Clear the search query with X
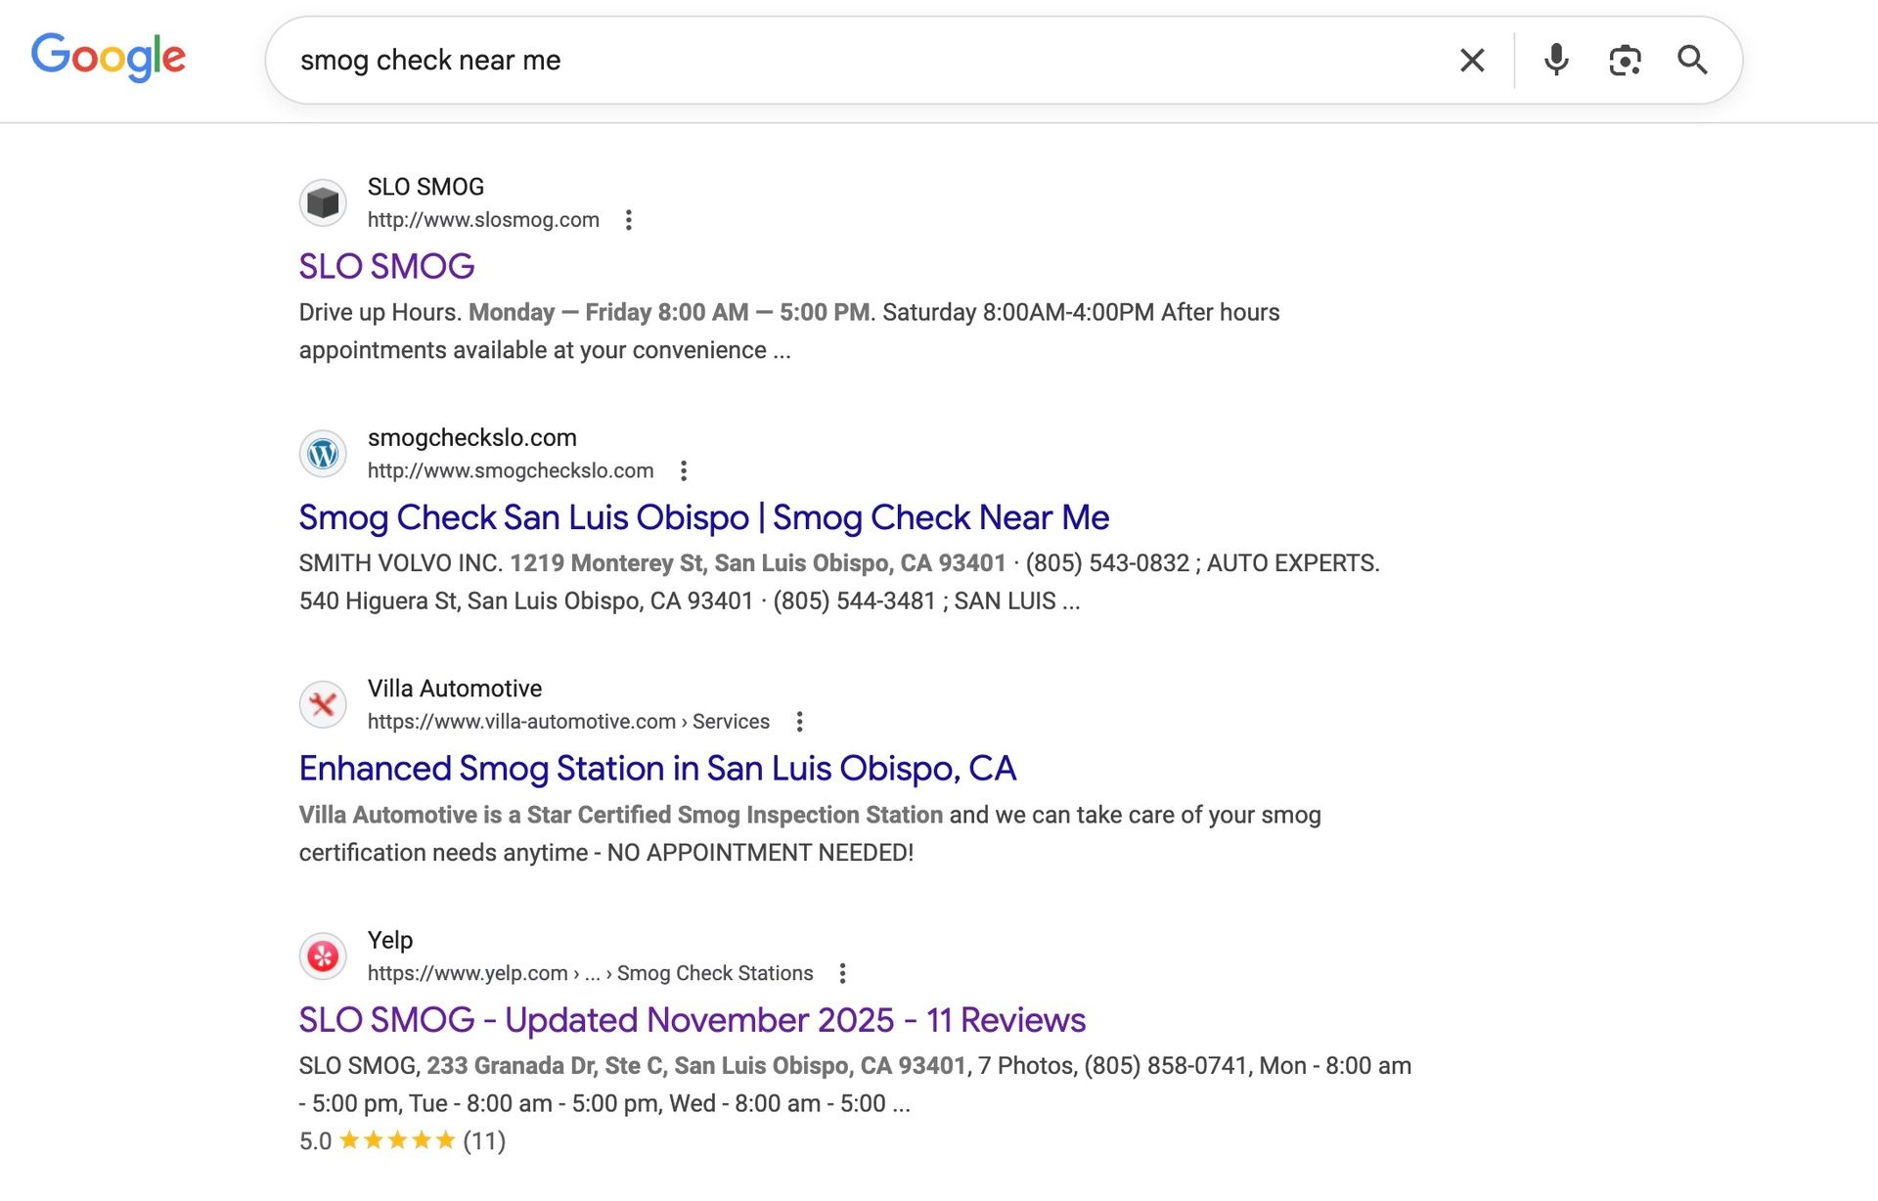 point(1471,61)
